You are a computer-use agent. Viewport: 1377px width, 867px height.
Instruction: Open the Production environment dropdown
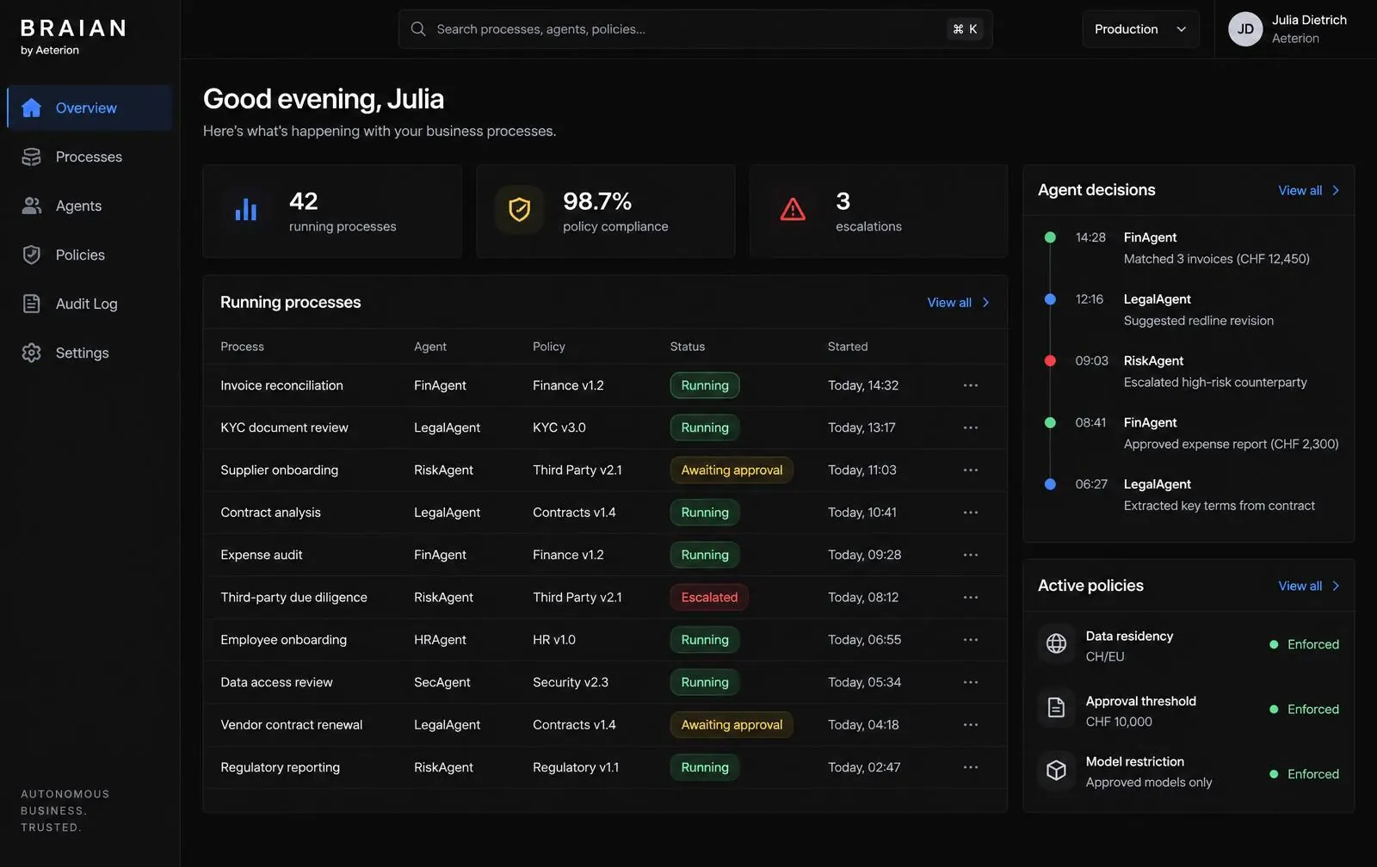pos(1140,29)
